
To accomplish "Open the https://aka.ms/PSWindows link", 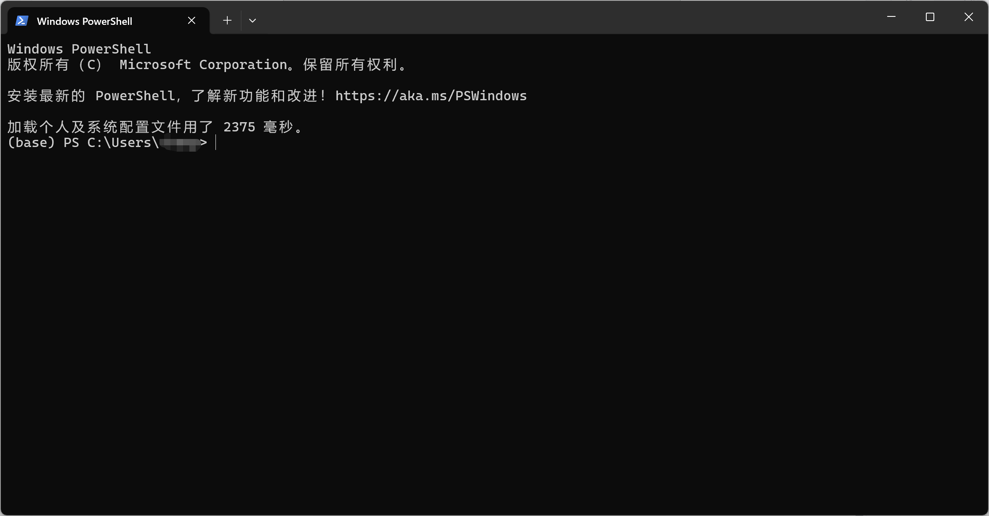I will point(431,96).
